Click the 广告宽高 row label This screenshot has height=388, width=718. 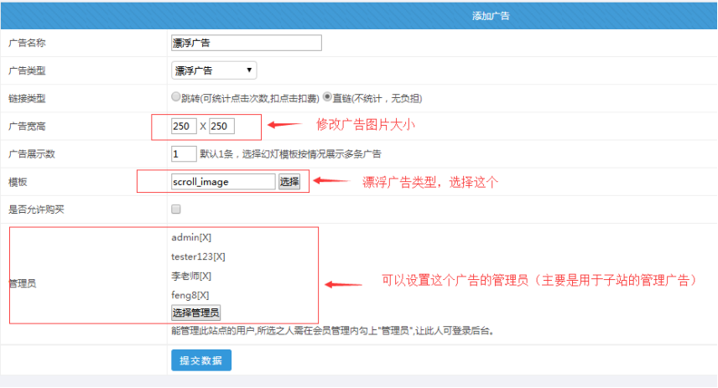point(26,127)
